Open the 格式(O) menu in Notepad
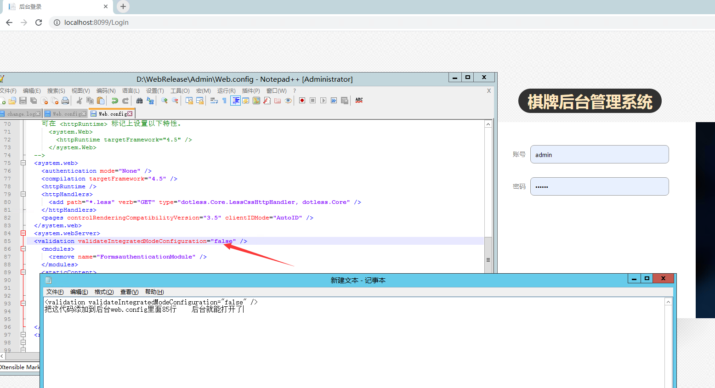This screenshot has height=388, width=715. 104,292
